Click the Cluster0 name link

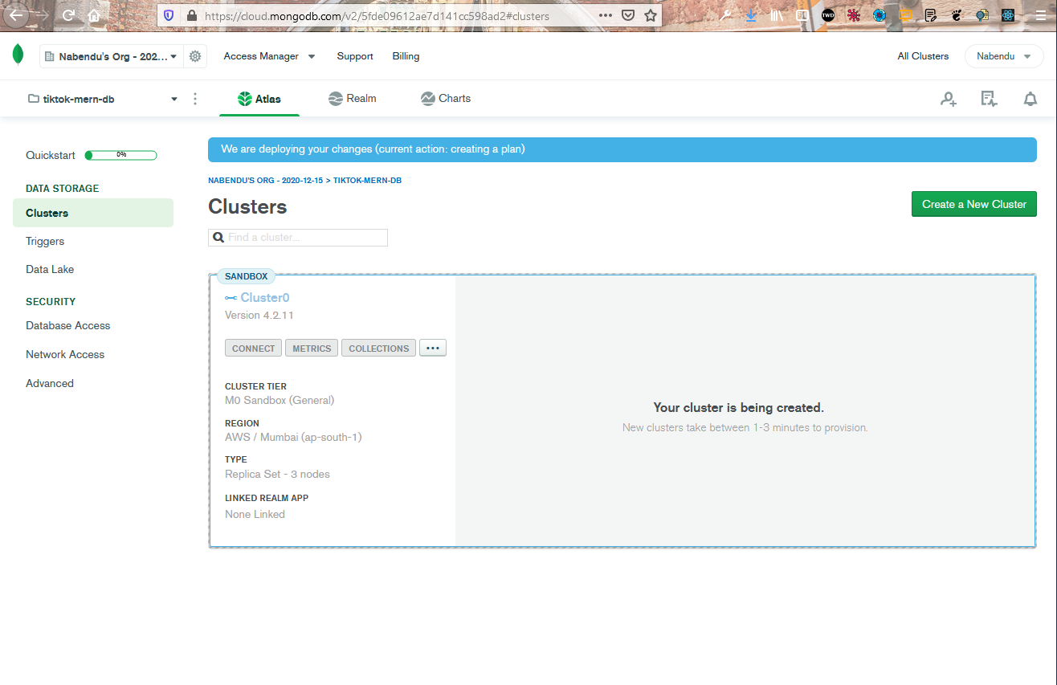coord(264,298)
